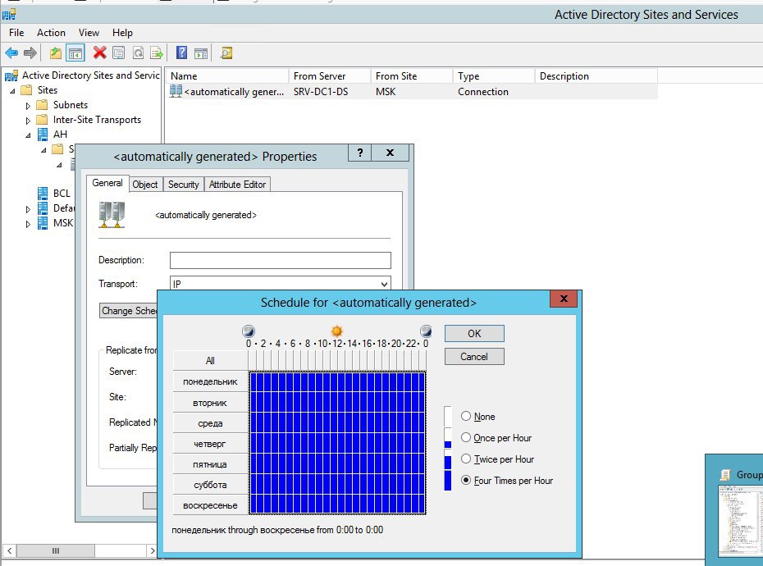The height and width of the screenshot is (566, 763).
Task: Click the red Delete toolbar icon
Action: click(x=99, y=52)
